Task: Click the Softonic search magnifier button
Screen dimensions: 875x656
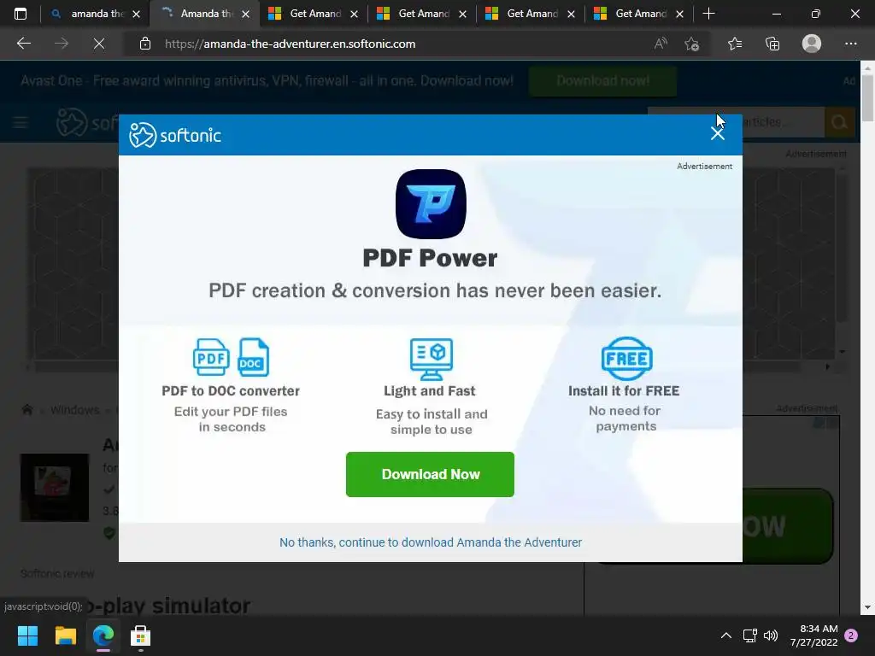Action: pos(839,121)
